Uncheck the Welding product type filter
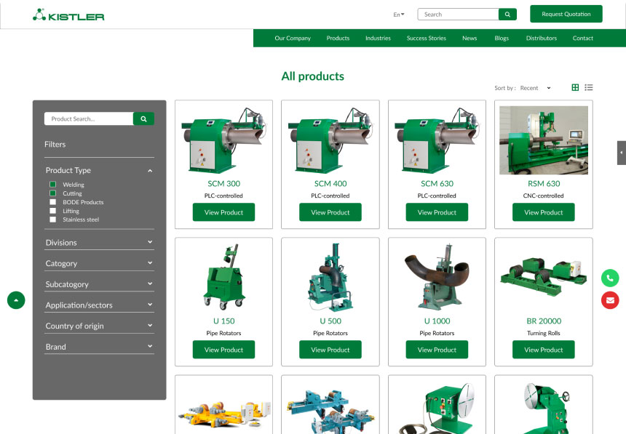 [x=52, y=185]
